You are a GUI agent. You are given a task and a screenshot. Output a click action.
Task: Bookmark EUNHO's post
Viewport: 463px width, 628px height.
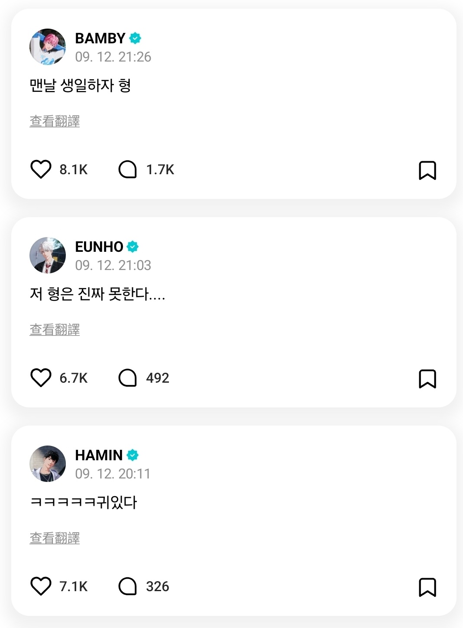point(427,379)
